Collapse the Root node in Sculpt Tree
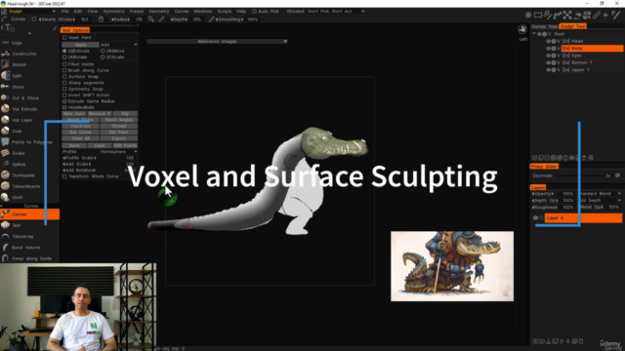This screenshot has width=625, height=351. click(534, 34)
